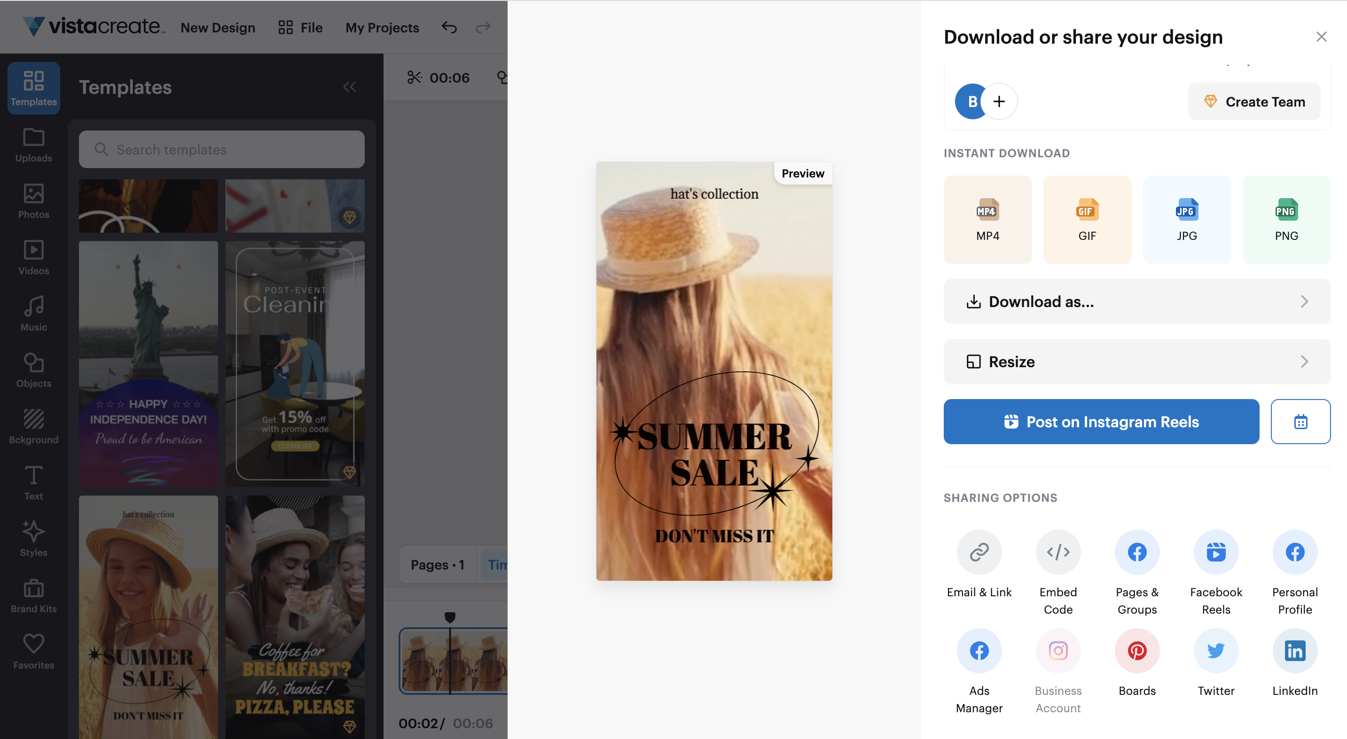Screen dimensions: 1347x739
Task: Click the scissors trim duration icon
Action: click(414, 77)
